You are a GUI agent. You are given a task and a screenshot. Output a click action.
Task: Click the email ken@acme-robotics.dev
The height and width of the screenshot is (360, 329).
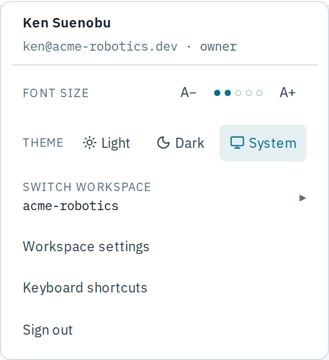point(100,46)
